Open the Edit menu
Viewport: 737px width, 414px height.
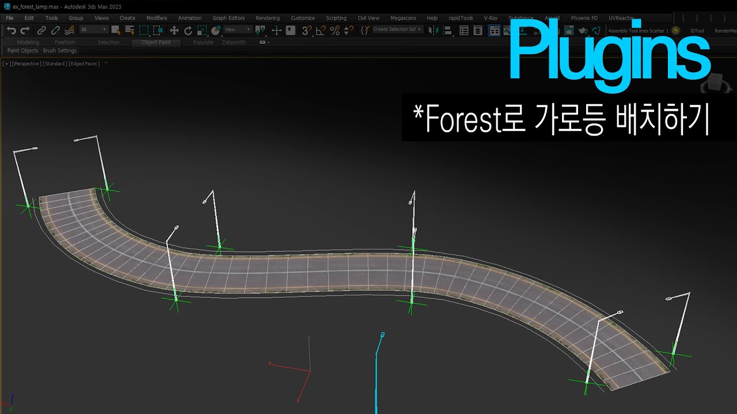(x=29, y=18)
